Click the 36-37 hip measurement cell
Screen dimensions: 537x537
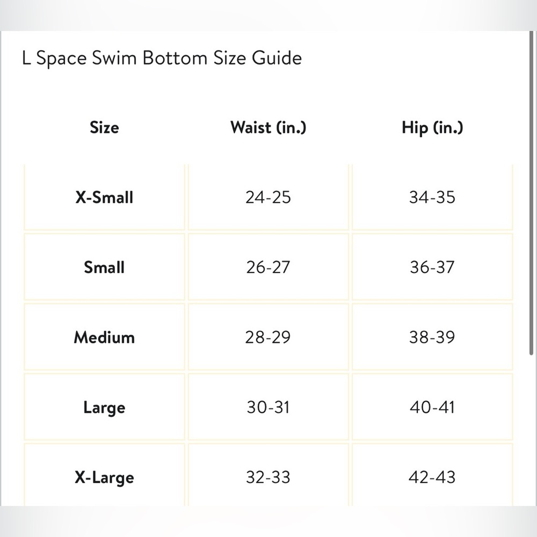click(x=432, y=267)
